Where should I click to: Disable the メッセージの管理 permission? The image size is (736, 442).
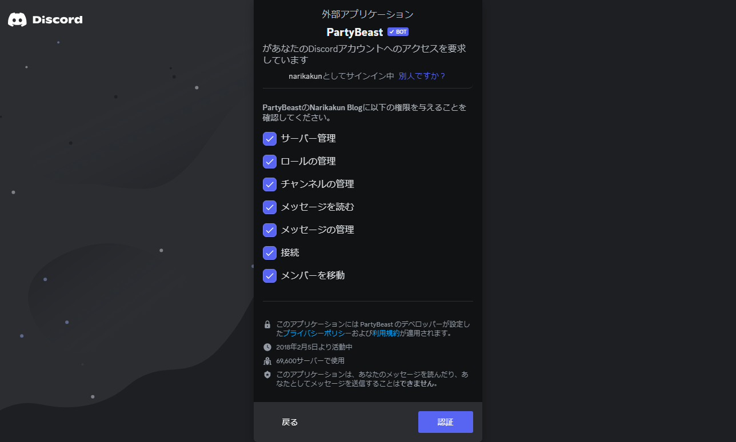point(269,230)
